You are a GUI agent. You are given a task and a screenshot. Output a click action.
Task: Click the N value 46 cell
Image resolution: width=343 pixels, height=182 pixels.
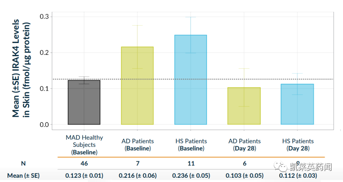pos(84,163)
